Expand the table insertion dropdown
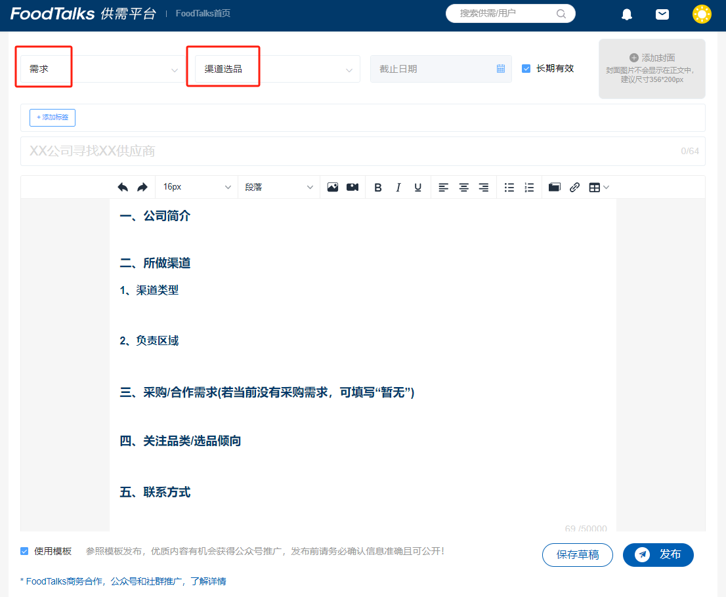The width and height of the screenshot is (726, 597). (x=605, y=187)
